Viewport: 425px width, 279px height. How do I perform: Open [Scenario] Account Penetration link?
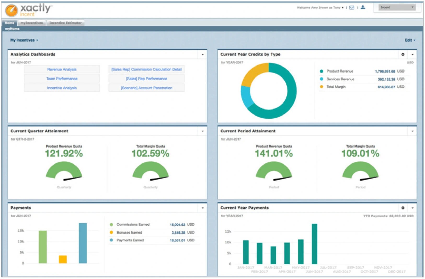click(x=146, y=88)
